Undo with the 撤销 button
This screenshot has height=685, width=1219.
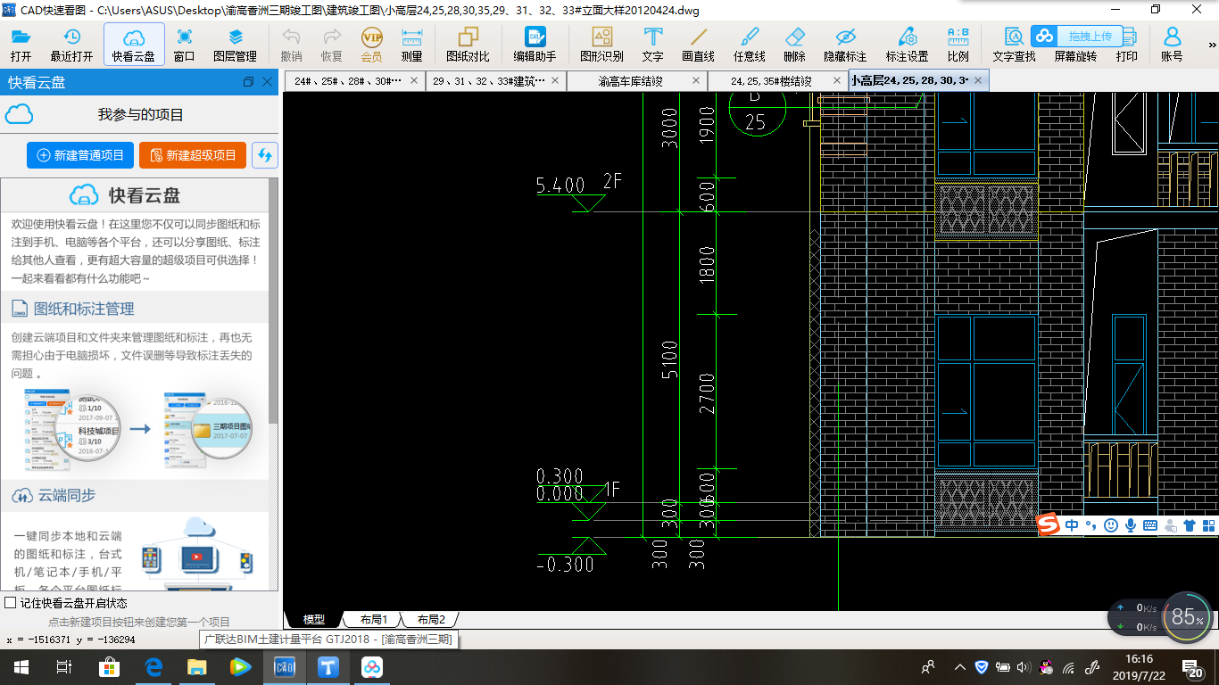[x=291, y=45]
